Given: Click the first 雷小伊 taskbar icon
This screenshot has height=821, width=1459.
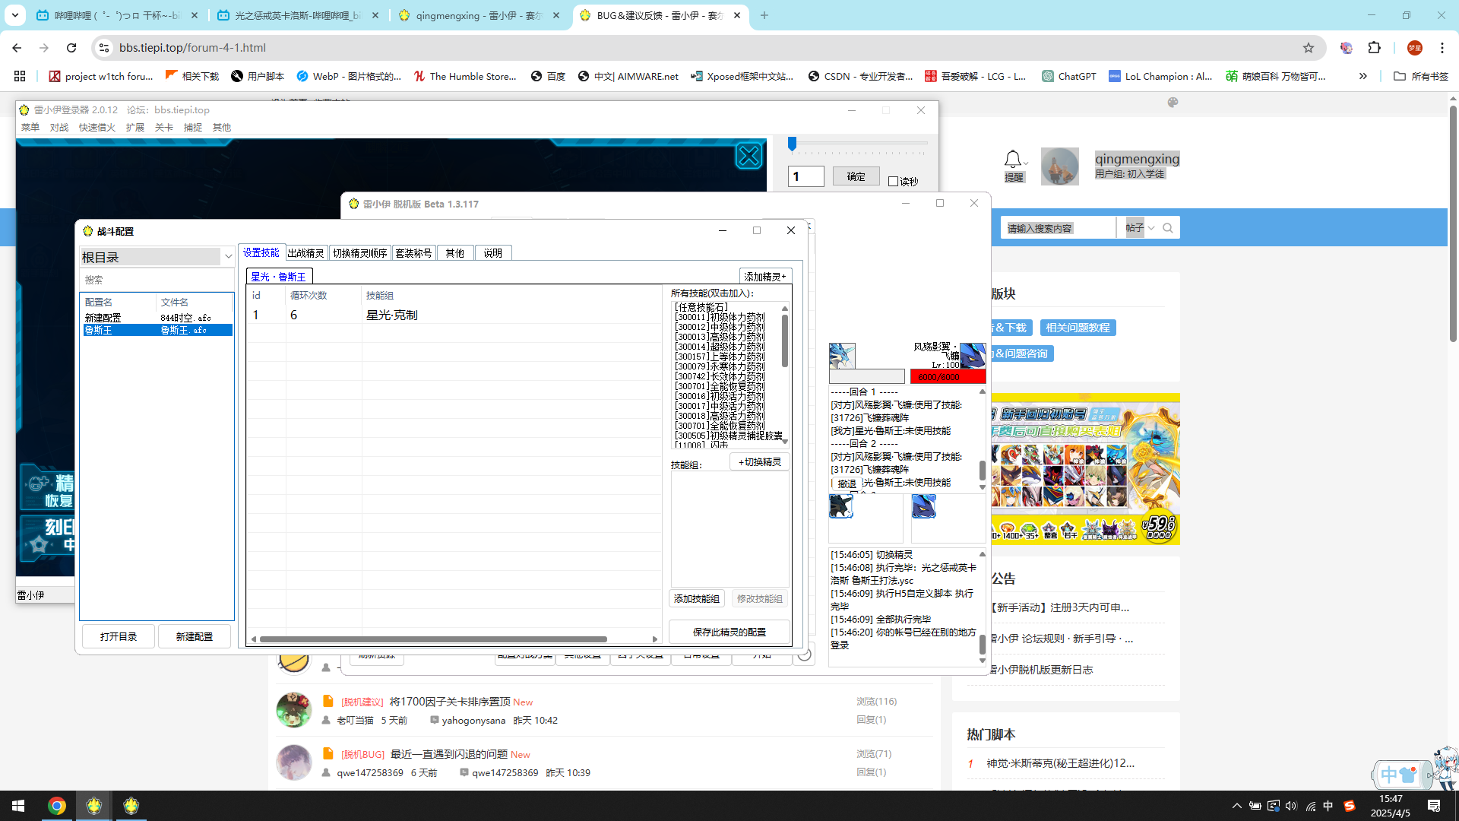Looking at the screenshot, I should pos(94,806).
